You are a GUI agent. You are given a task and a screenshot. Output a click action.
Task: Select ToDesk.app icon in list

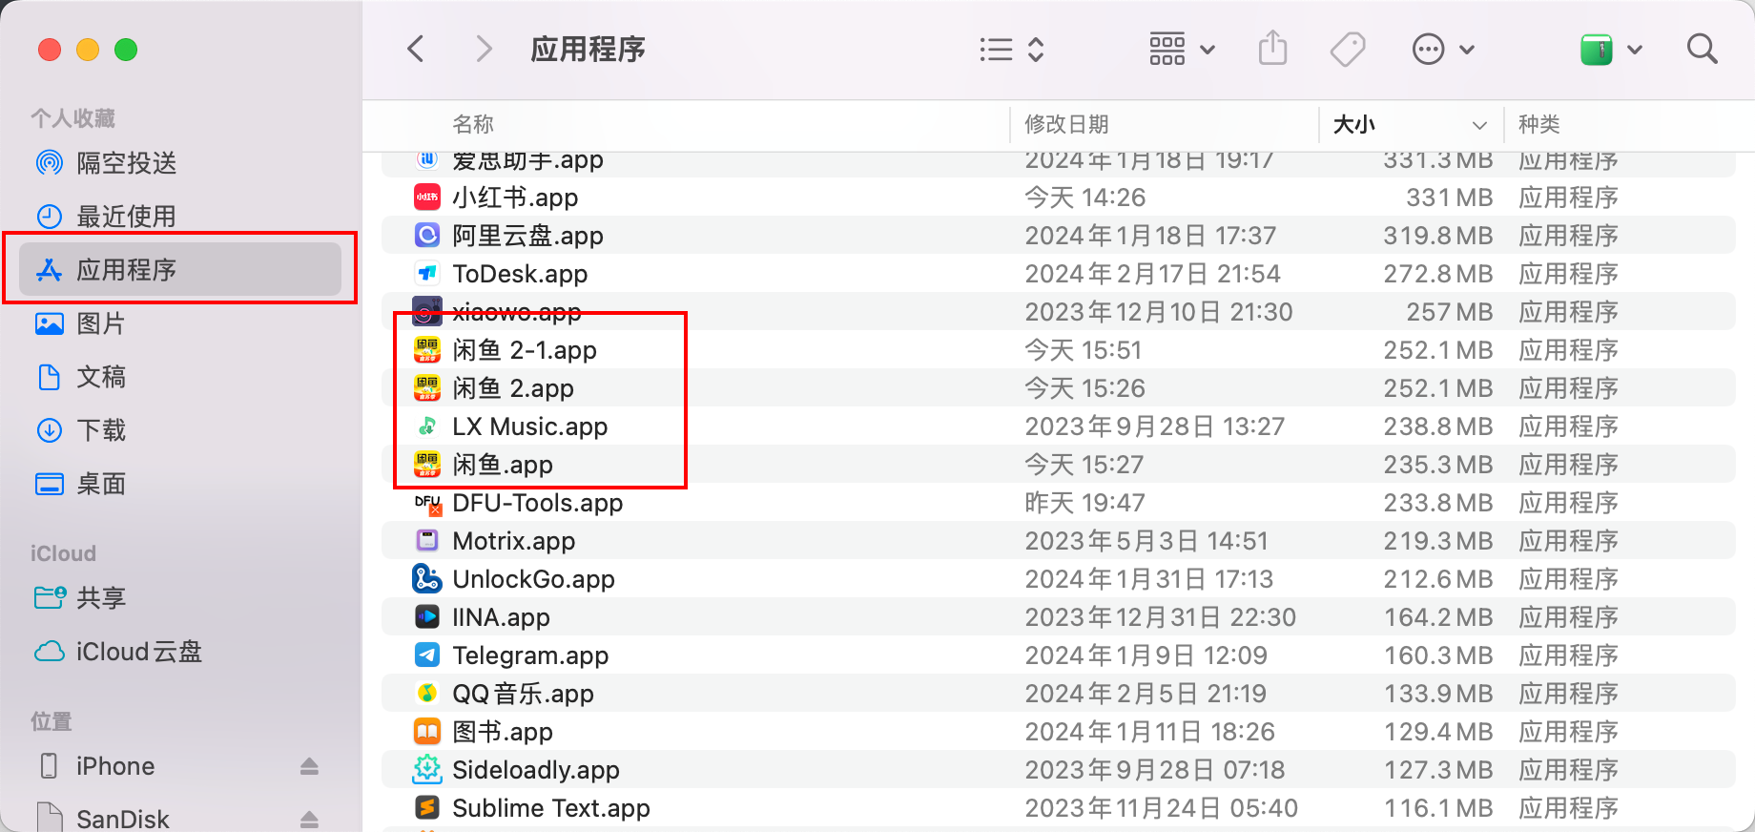pyautogui.click(x=426, y=274)
